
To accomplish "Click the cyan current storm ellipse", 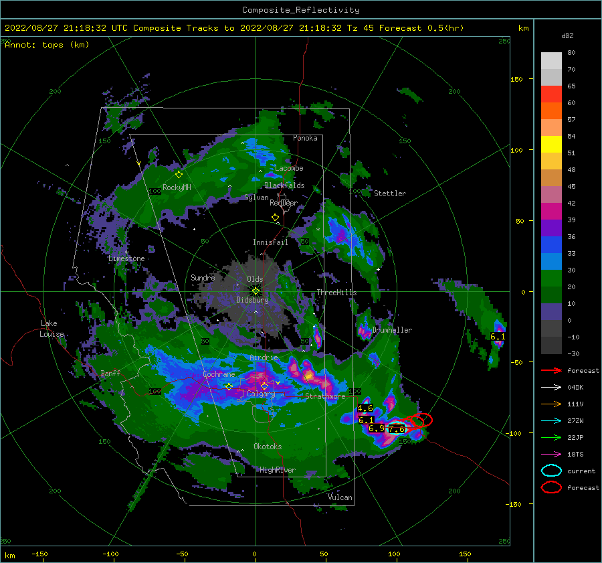I will (397, 427).
